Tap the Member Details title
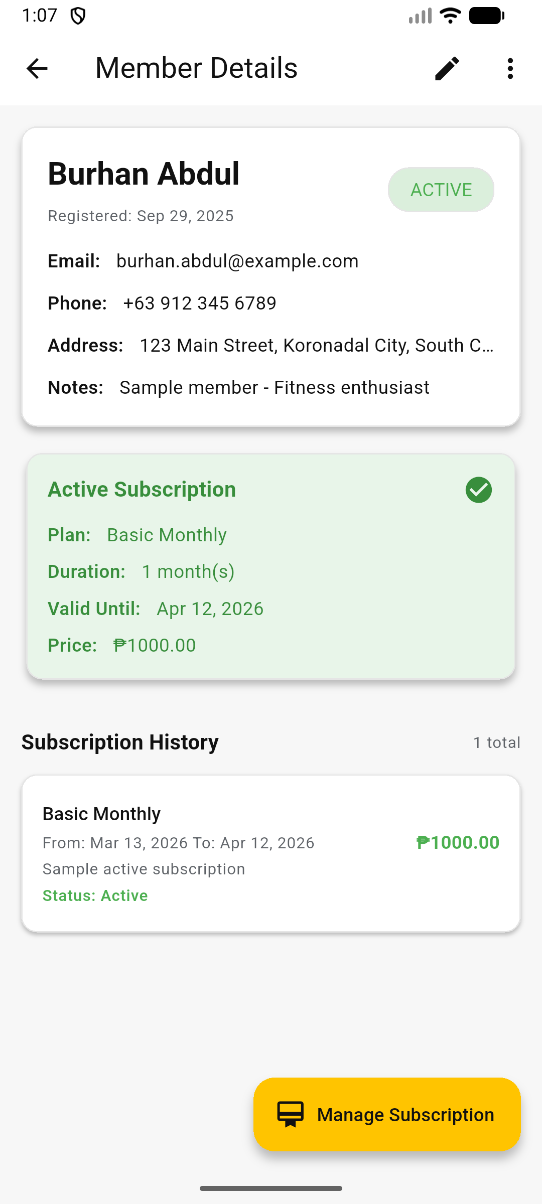 tap(196, 68)
